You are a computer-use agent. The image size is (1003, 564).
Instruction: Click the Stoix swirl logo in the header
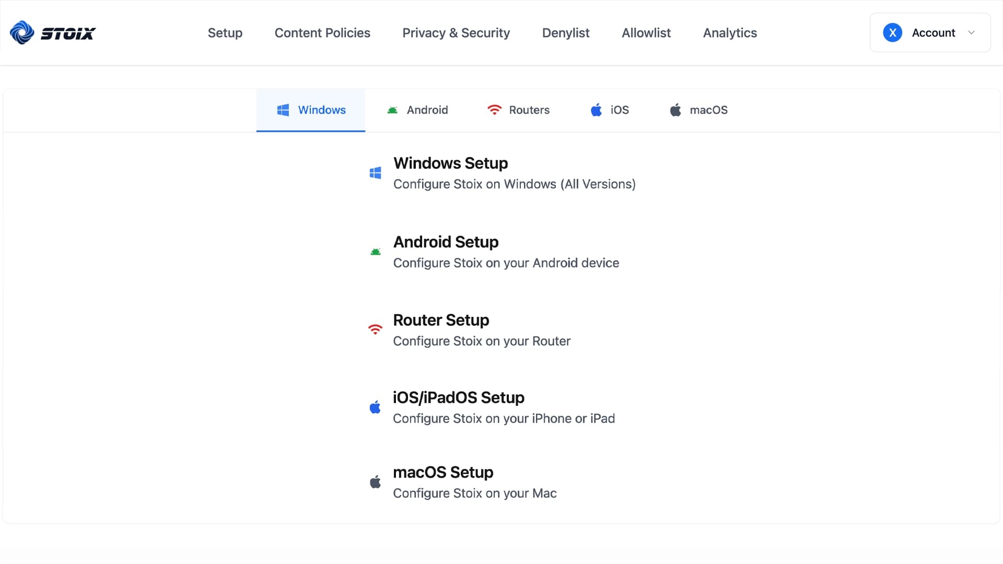point(21,32)
